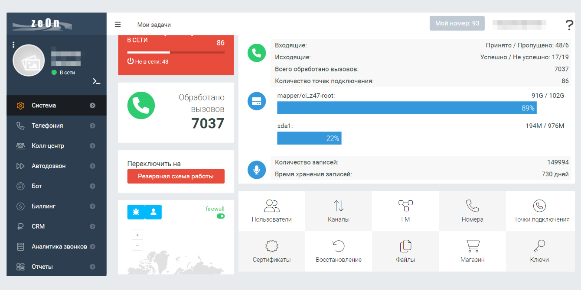
Task: Click the blue disk storage icon
Action: pyautogui.click(x=257, y=101)
